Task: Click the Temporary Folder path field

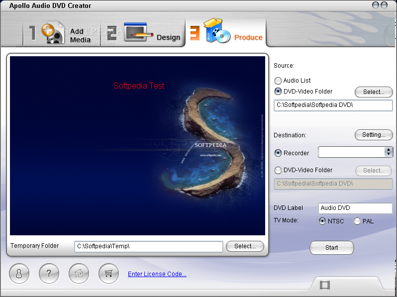Action: click(149, 246)
